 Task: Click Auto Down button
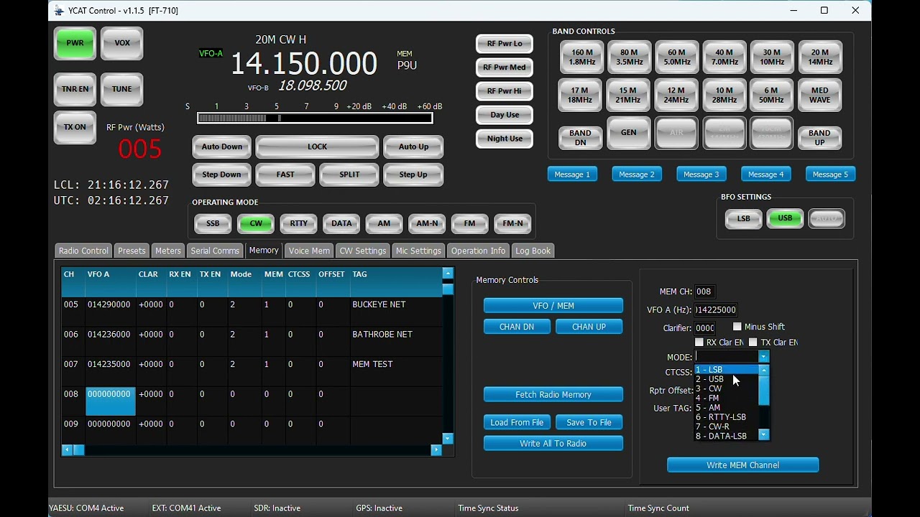[221, 146]
